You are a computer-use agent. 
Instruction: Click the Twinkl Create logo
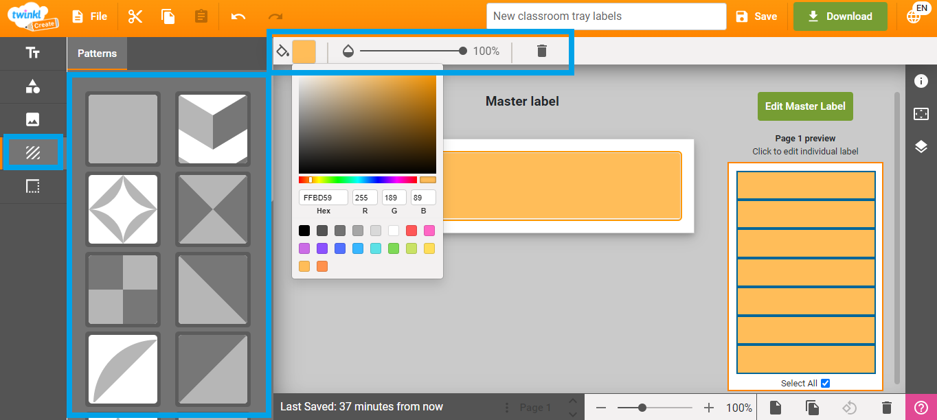32,16
